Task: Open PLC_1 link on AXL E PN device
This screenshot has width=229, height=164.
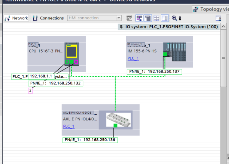Action: (x=69, y=126)
